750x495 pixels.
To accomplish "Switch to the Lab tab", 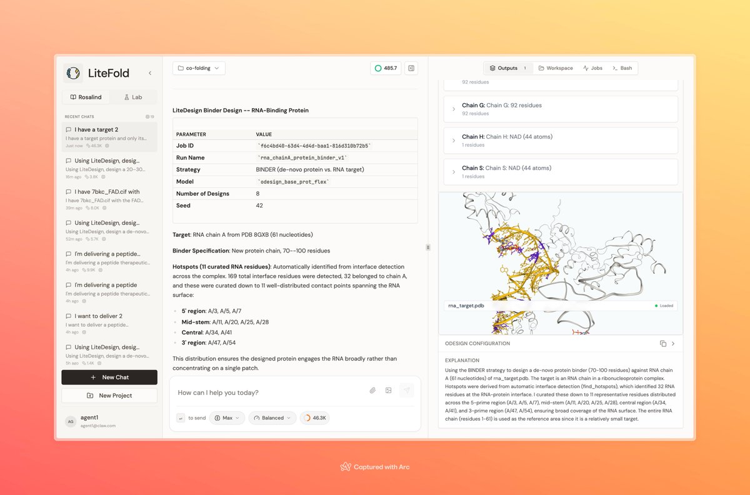I will point(132,97).
